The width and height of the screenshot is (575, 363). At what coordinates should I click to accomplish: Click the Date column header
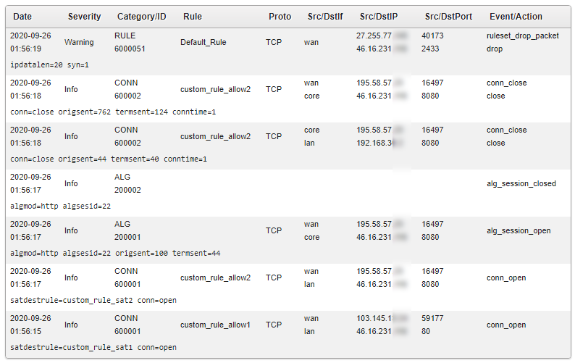22,17
